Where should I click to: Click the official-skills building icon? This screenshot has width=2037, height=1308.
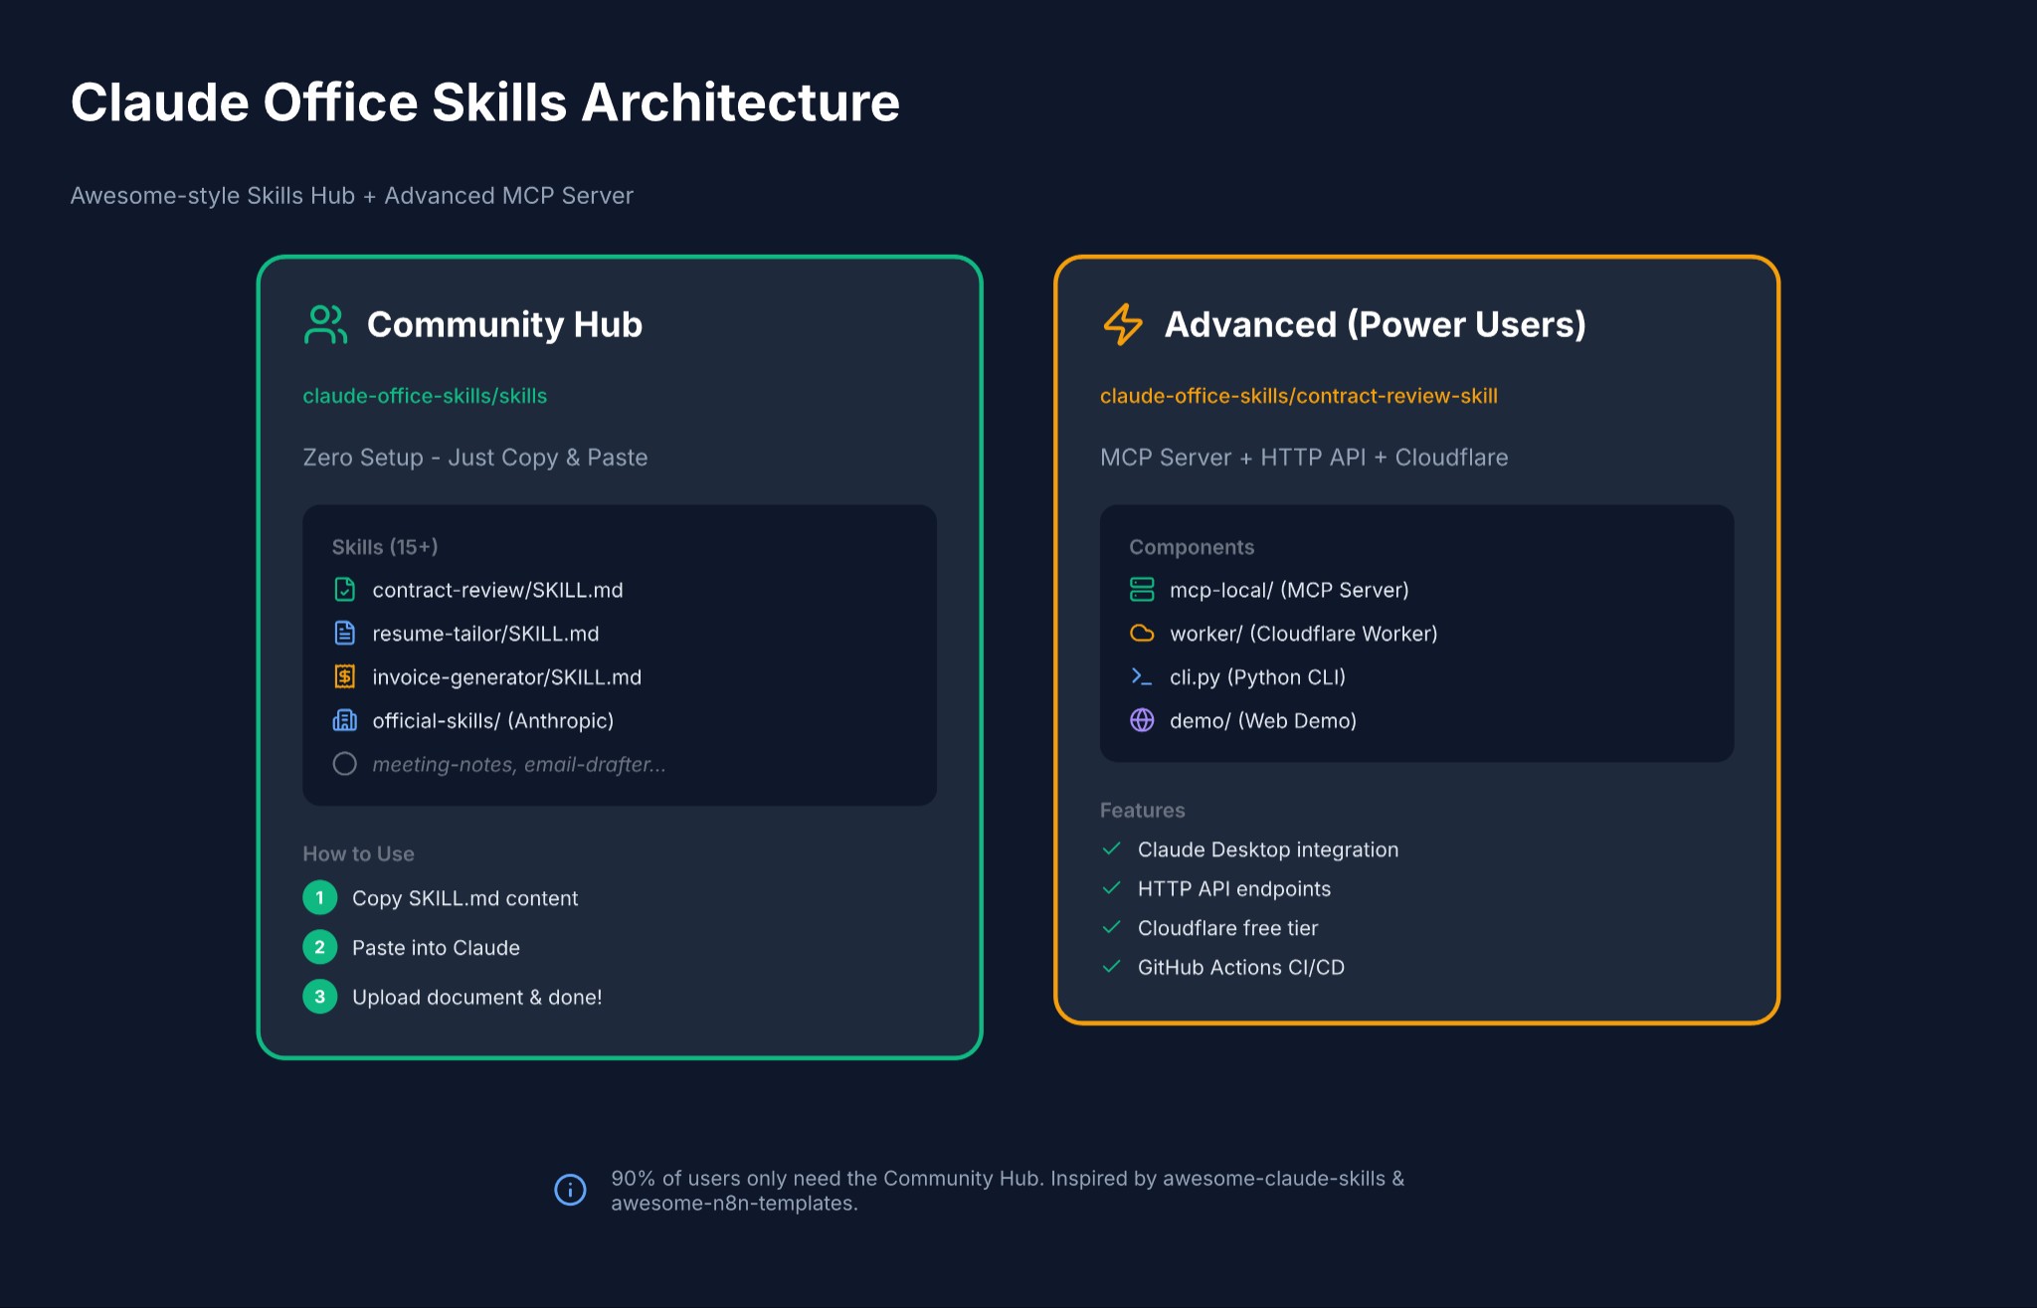click(x=344, y=720)
